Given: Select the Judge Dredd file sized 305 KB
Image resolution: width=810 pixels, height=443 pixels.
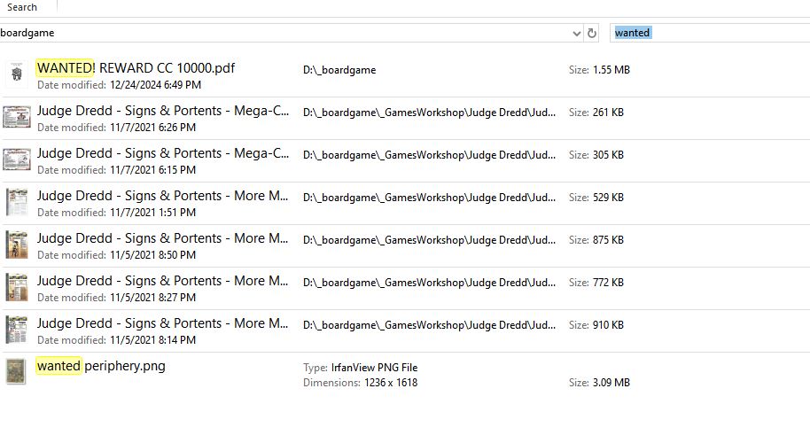Looking at the screenshot, I should click(x=163, y=153).
